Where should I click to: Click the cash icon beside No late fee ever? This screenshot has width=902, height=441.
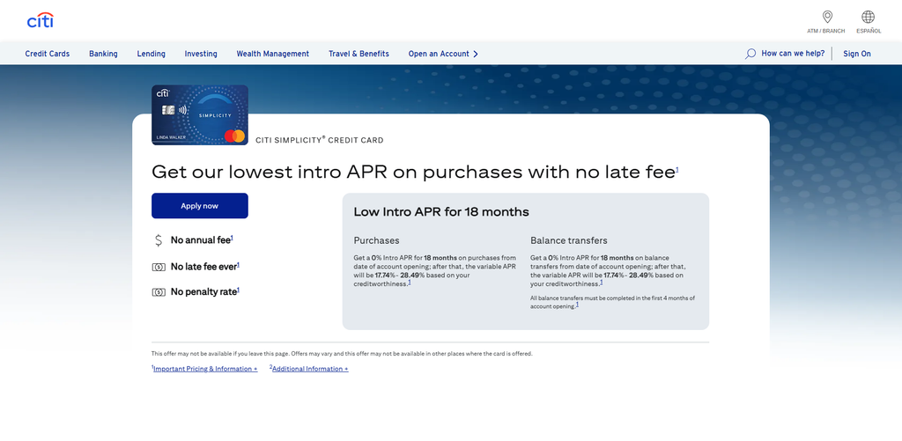(x=159, y=267)
